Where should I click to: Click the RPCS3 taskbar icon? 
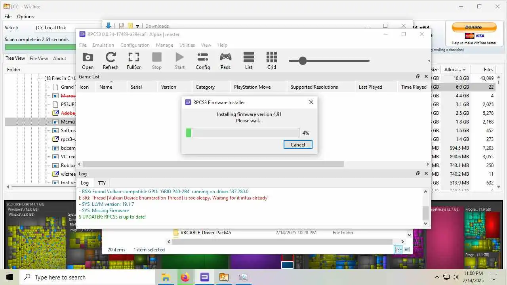(x=204, y=277)
